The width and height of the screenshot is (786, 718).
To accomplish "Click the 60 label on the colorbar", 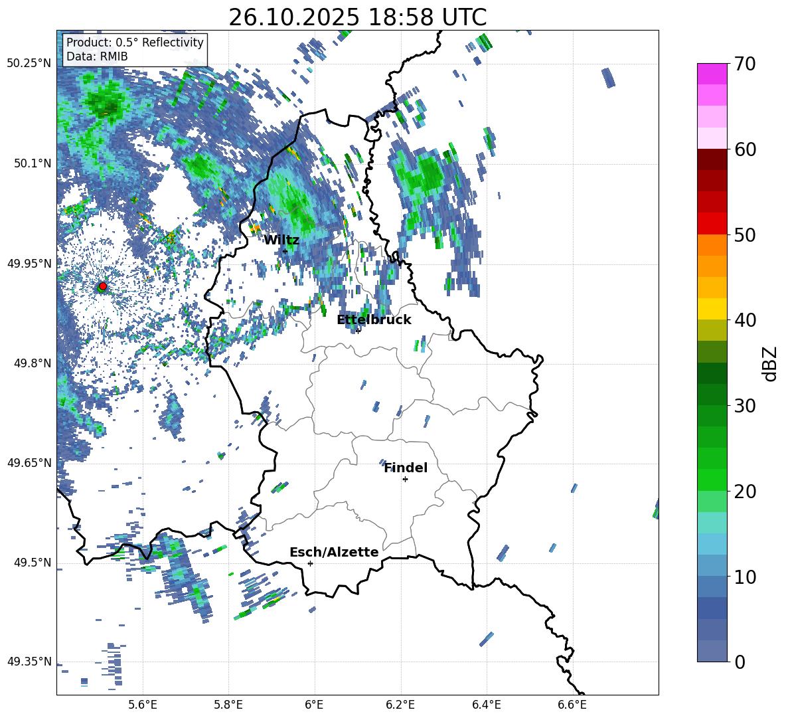I will [x=745, y=149].
